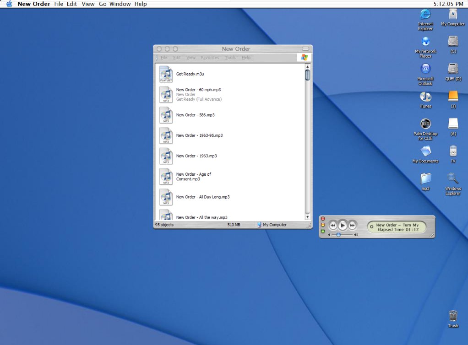This screenshot has width=468, height=345.
Task: Click the resize grip of New Order window
Action: [x=309, y=226]
